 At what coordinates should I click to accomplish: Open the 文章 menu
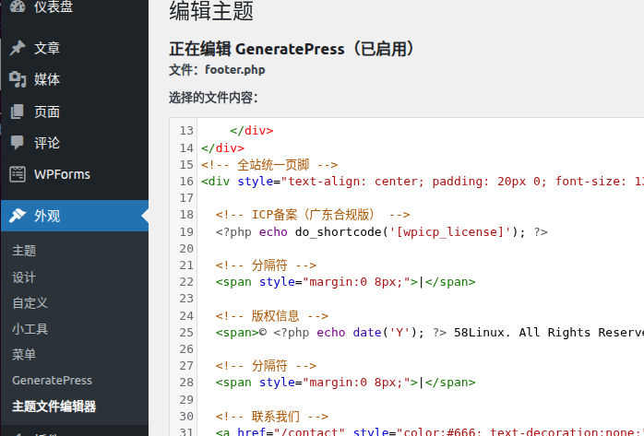47,48
